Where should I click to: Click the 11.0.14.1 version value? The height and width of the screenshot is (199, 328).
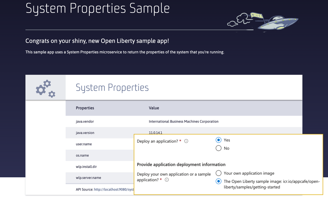(x=155, y=132)
